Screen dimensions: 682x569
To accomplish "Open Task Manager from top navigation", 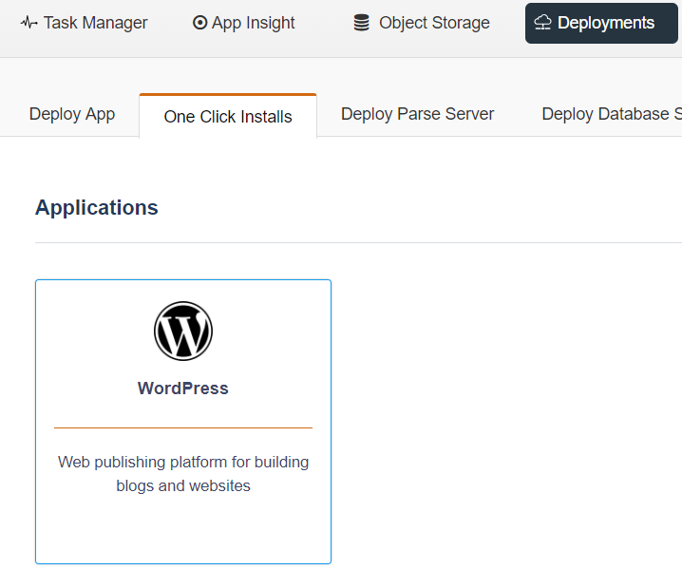I will click(84, 23).
